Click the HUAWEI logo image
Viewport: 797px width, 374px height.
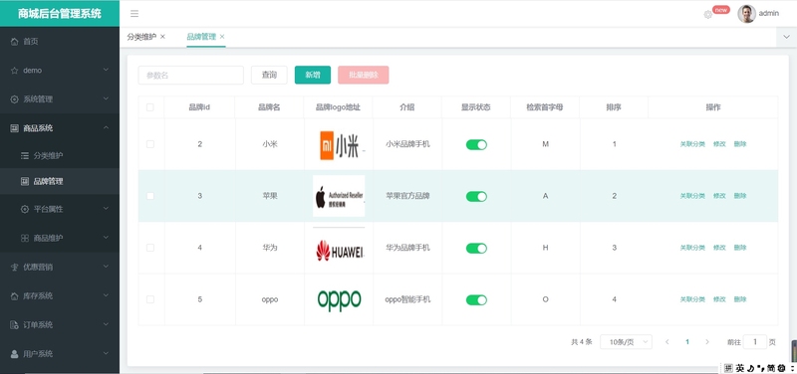click(339, 251)
